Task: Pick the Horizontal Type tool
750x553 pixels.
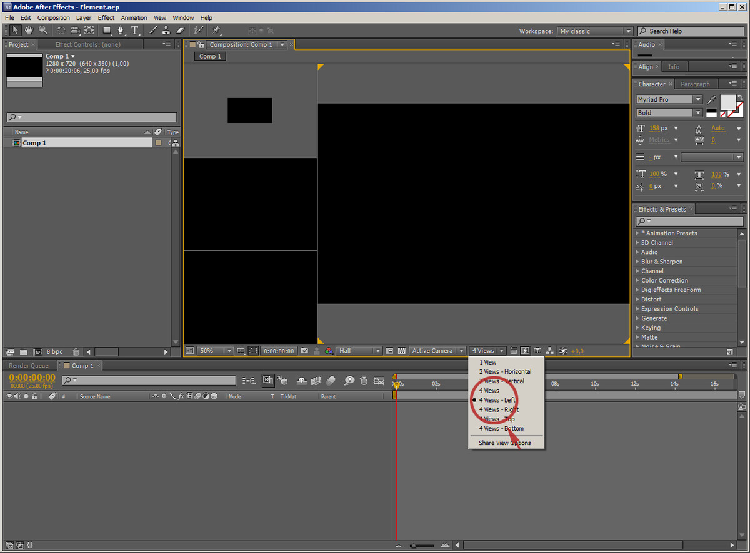Action: point(135,31)
